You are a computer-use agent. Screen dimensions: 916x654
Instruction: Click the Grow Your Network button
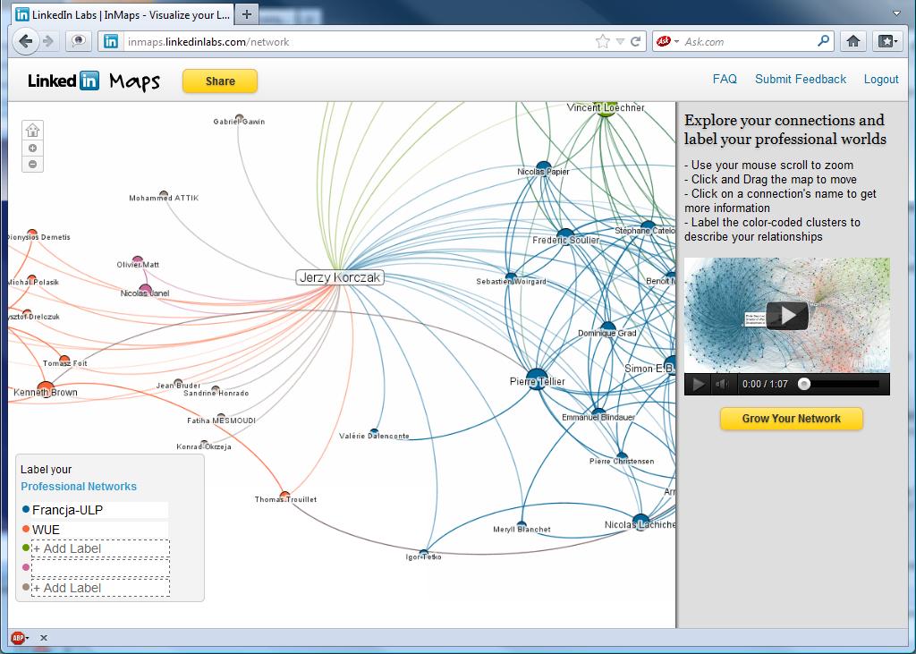tap(791, 419)
